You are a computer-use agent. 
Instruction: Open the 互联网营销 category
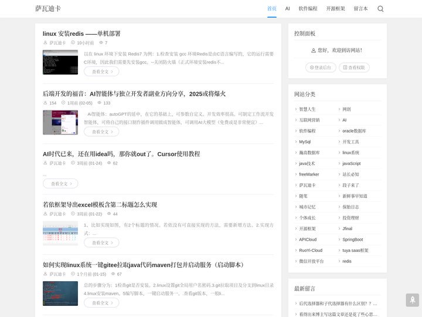(x=309, y=120)
